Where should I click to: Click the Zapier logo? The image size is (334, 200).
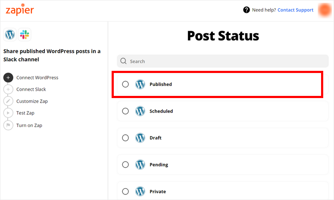coord(19,10)
